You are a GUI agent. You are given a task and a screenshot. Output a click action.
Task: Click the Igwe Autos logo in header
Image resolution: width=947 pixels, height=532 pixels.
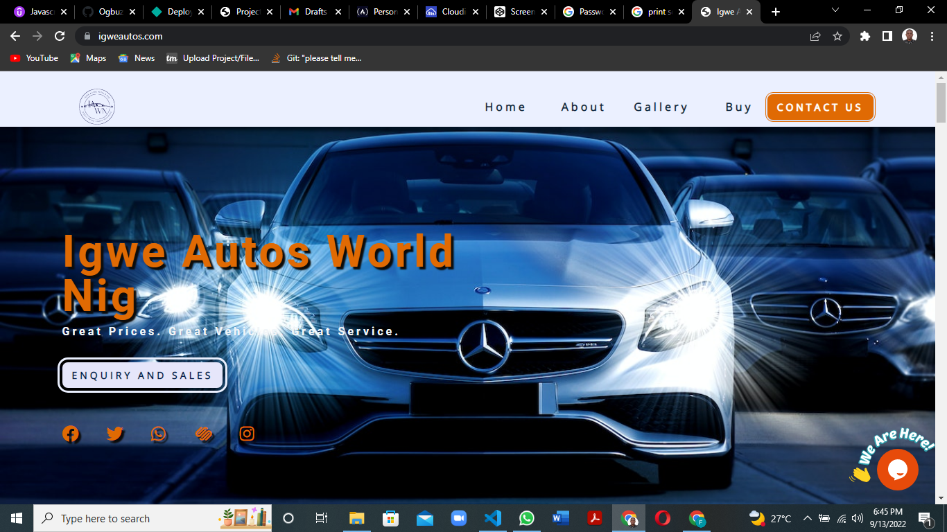coord(97,107)
